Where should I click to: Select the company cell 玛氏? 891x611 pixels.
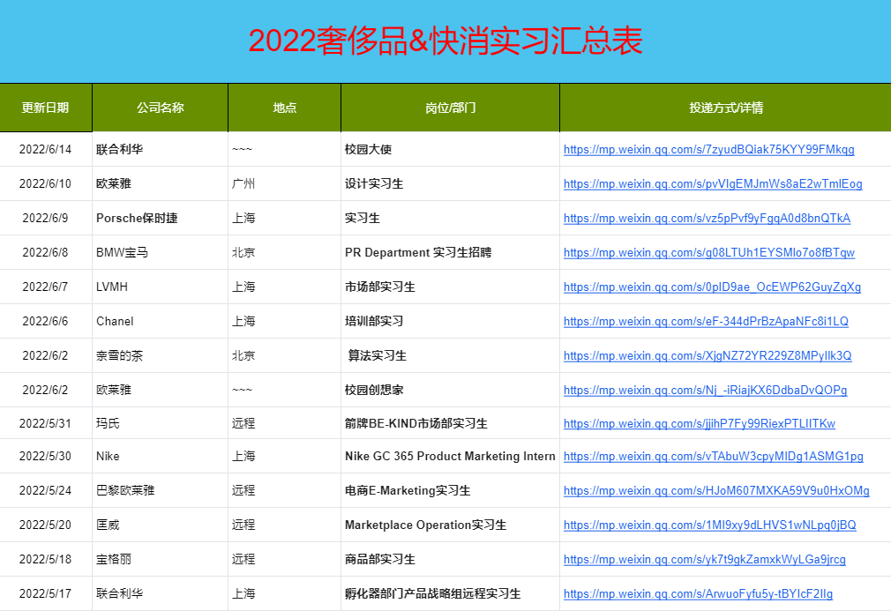pyautogui.click(x=161, y=423)
